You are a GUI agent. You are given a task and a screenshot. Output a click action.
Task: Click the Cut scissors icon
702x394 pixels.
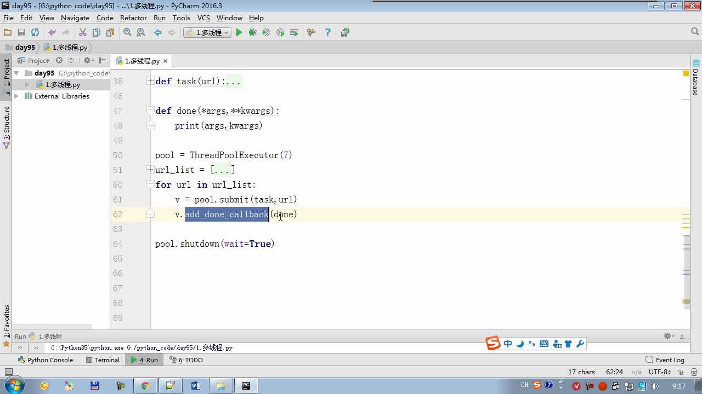coord(83,33)
